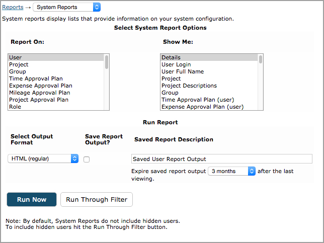
Task: Open the 3 months expiration dropdown
Action: tap(231, 171)
